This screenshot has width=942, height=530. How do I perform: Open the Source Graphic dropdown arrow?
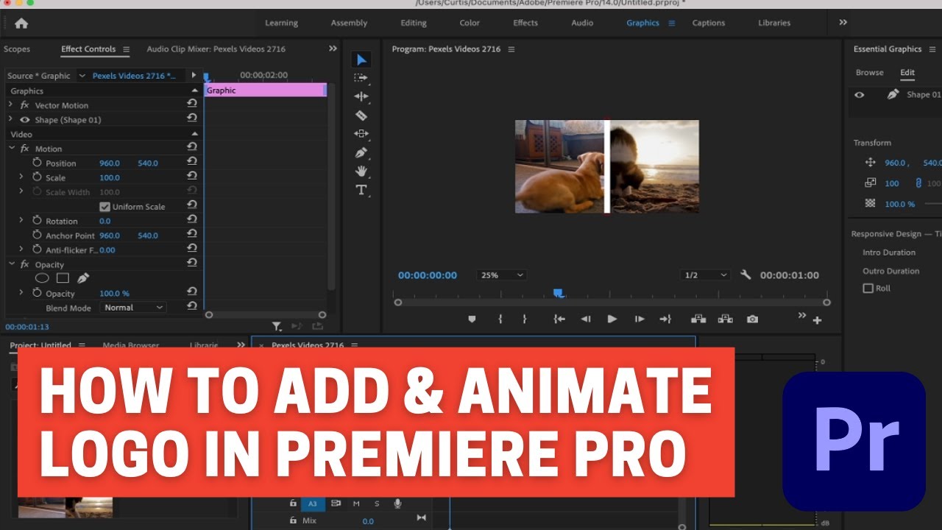click(82, 75)
